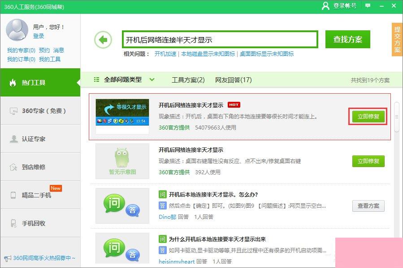The image size is (403, 268).
Task: Click the 查找方案 search button
Action: point(348,39)
